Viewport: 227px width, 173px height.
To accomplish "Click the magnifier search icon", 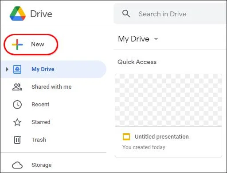I will 126,14.
